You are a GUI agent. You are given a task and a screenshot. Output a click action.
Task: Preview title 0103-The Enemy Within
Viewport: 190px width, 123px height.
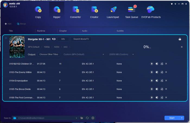[x=152, y=72]
